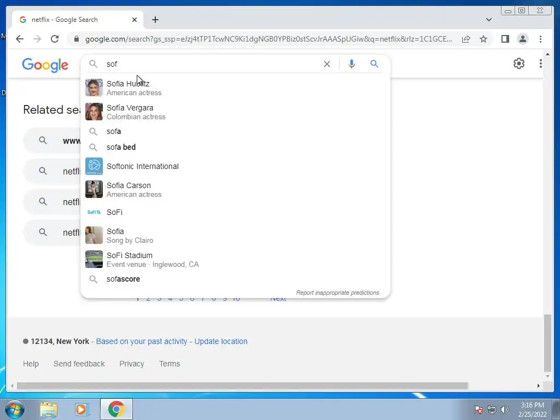Click the scroll right arrow

pos(539,386)
